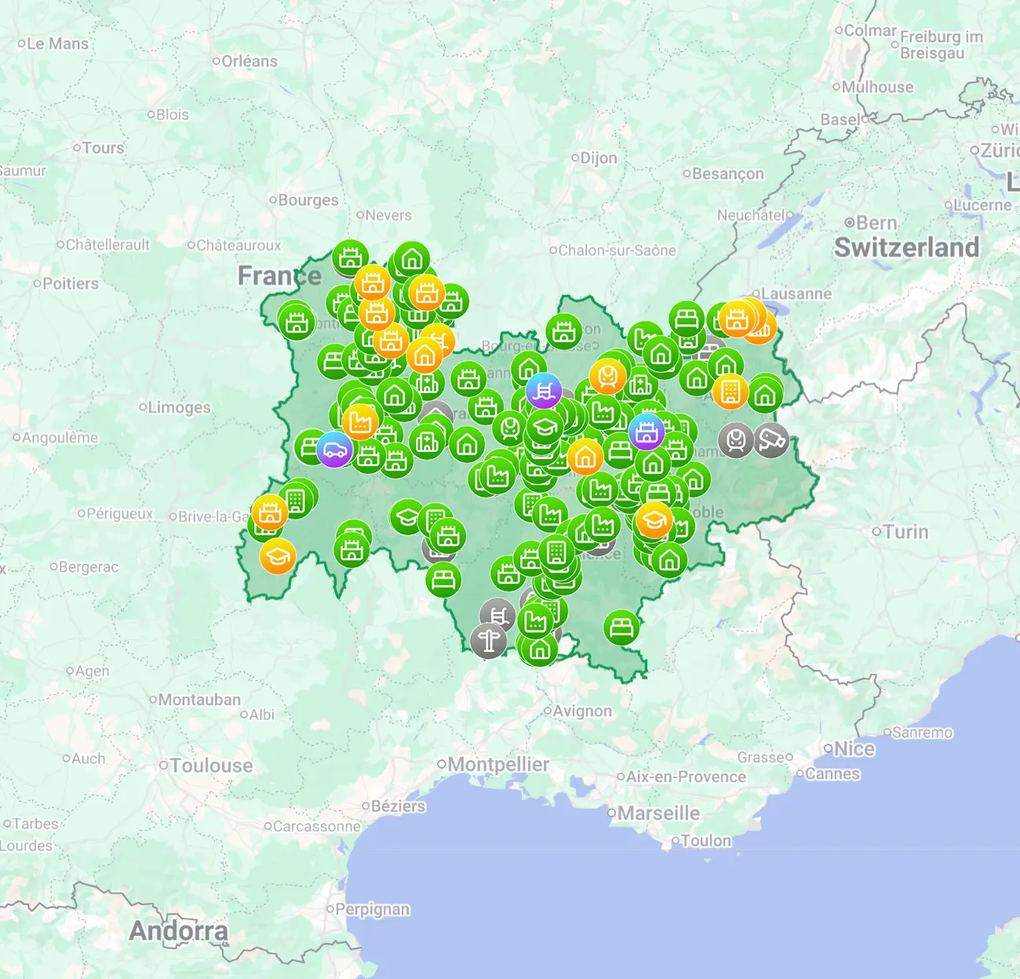
Task: Select the orange house marker in the center
Action: [585, 458]
